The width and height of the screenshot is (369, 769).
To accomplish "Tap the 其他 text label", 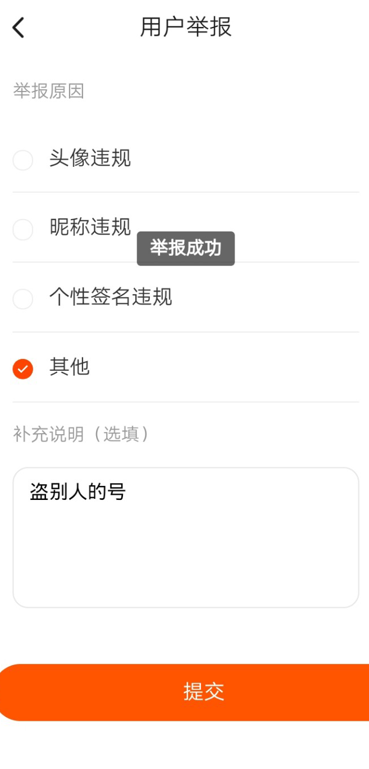I will pos(70,367).
